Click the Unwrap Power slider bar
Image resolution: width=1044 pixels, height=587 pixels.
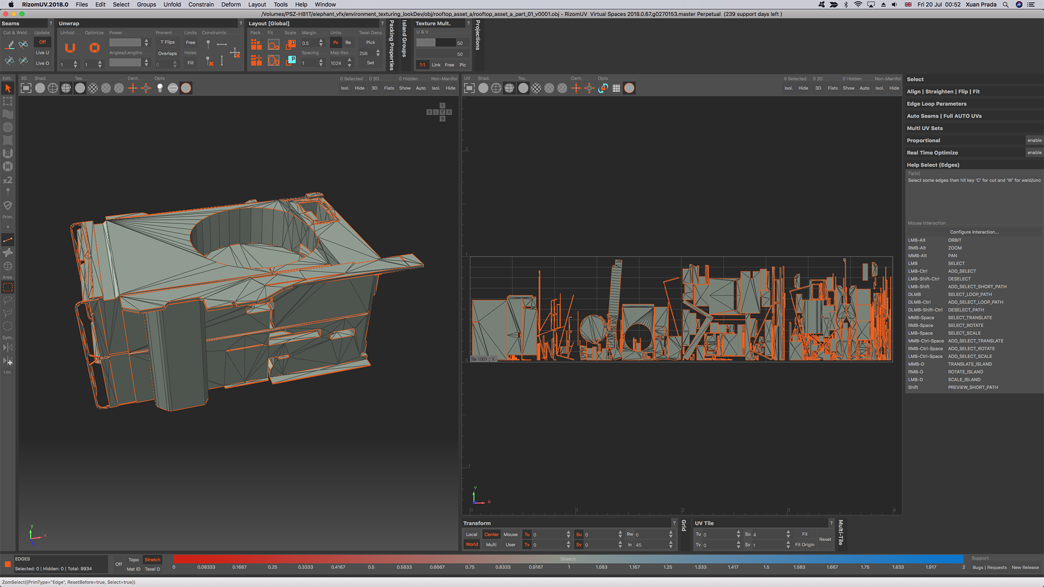coord(125,42)
